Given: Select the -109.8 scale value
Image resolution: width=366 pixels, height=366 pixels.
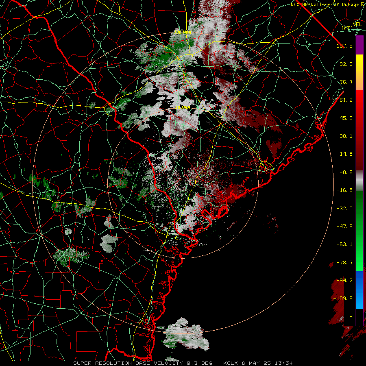Looking at the screenshot, I should (343, 298).
